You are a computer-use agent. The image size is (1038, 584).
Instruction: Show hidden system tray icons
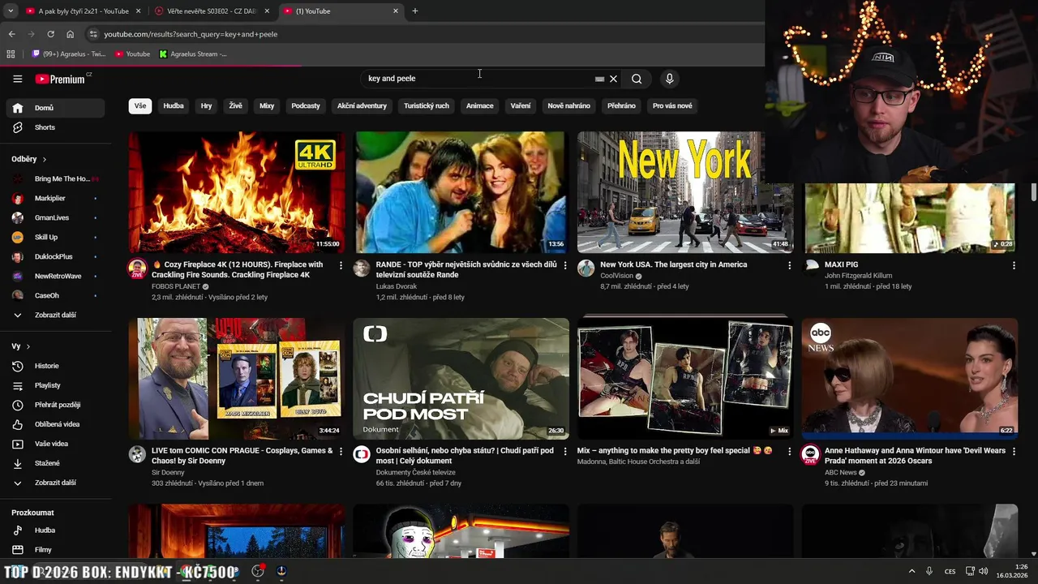click(x=911, y=571)
